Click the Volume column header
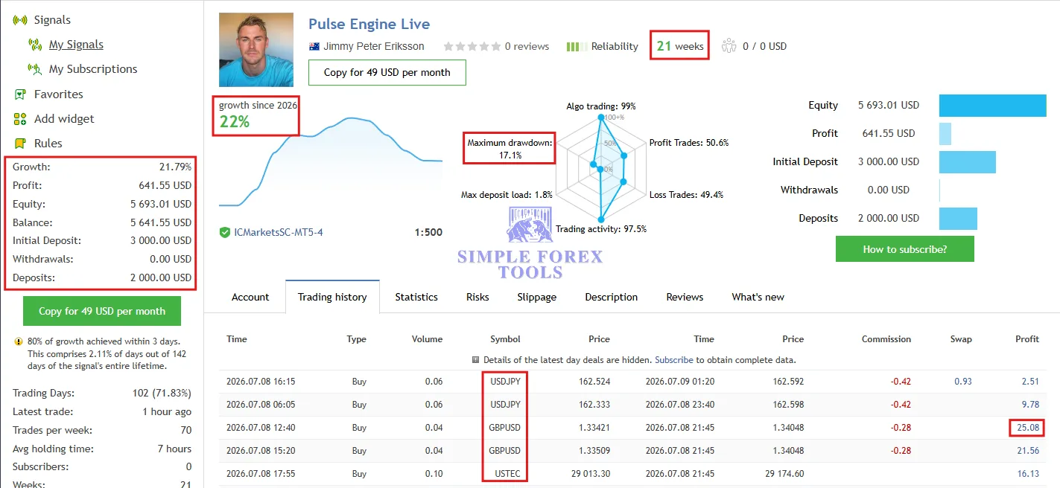 (427, 339)
